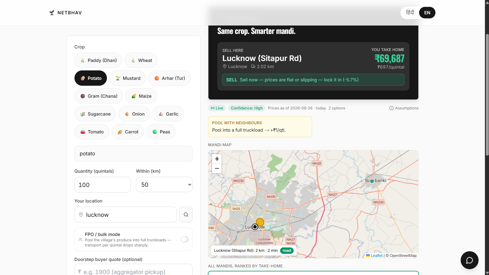Click the 'Same crop. Smarter mandi.' headline
Screen dimensions: 489x275
click(x=256, y=31)
